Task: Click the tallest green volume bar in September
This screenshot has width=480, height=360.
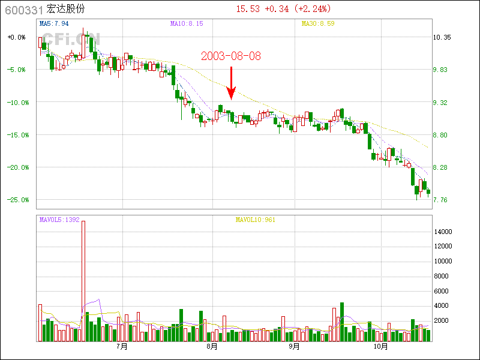Action: (342, 322)
